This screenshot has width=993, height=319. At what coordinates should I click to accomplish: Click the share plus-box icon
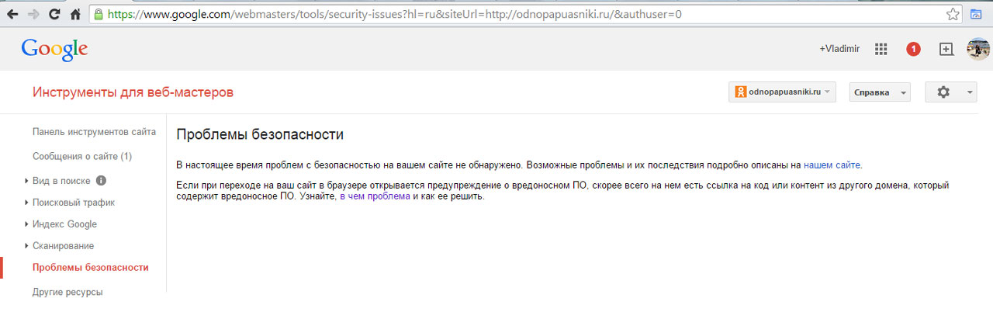946,49
